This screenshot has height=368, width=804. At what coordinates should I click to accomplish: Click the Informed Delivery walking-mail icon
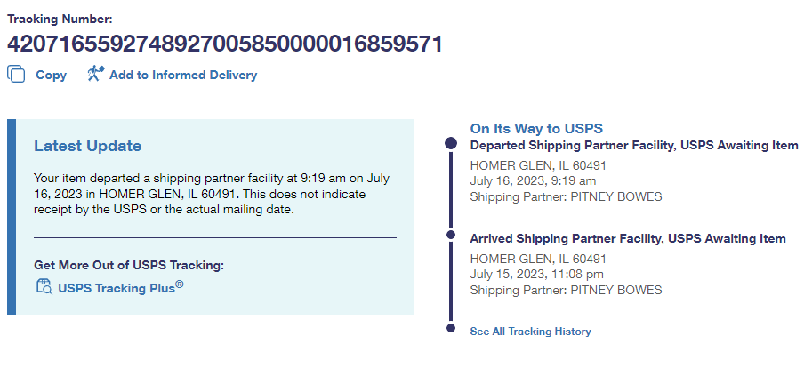tap(95, 75)
